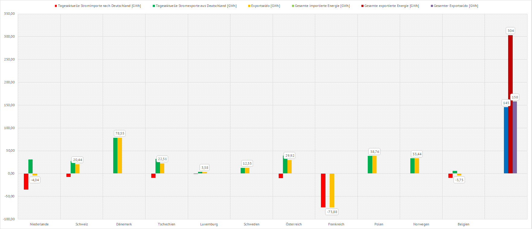Click the purple total Exportsaldo bar
This screenshot has height=229, width=532.
tap(515, 137)
